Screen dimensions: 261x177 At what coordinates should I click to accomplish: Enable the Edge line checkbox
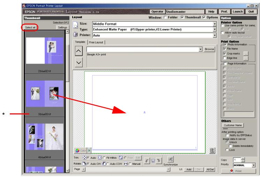coord(224,58)
